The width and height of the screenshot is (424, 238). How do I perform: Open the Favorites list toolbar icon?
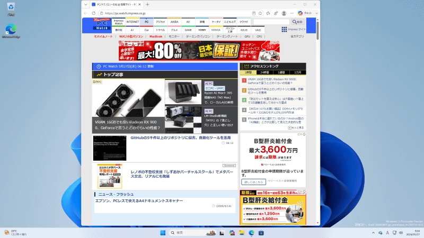point(268,13)
